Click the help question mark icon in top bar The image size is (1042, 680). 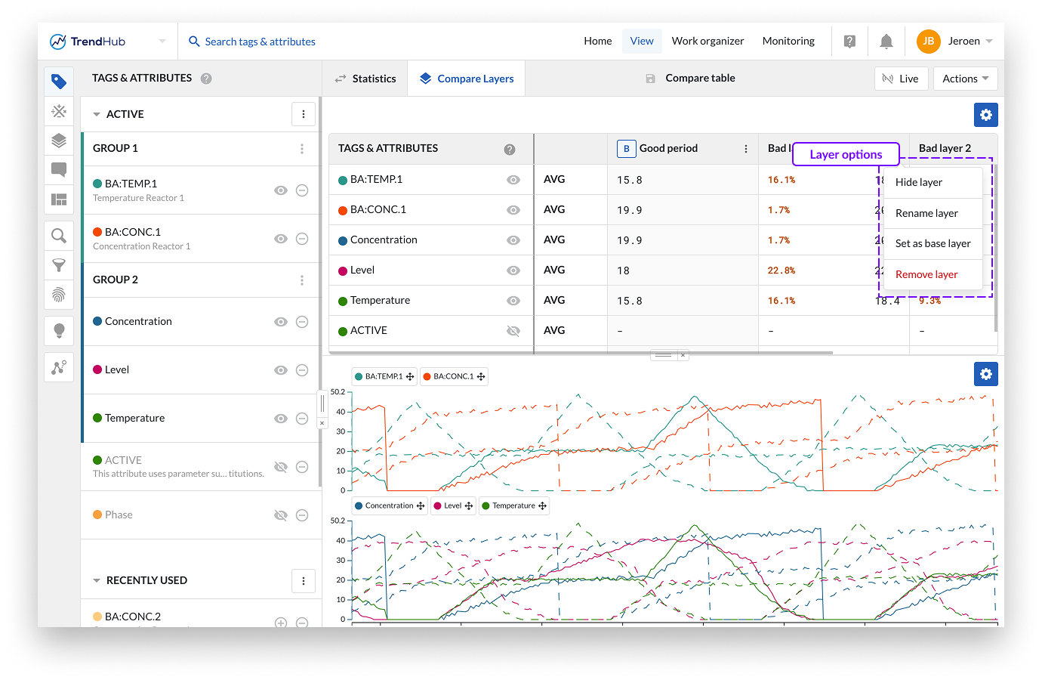[849, 42]
